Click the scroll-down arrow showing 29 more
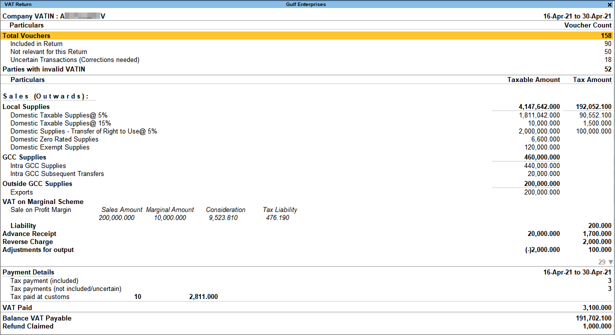 (x=610, y=262)
